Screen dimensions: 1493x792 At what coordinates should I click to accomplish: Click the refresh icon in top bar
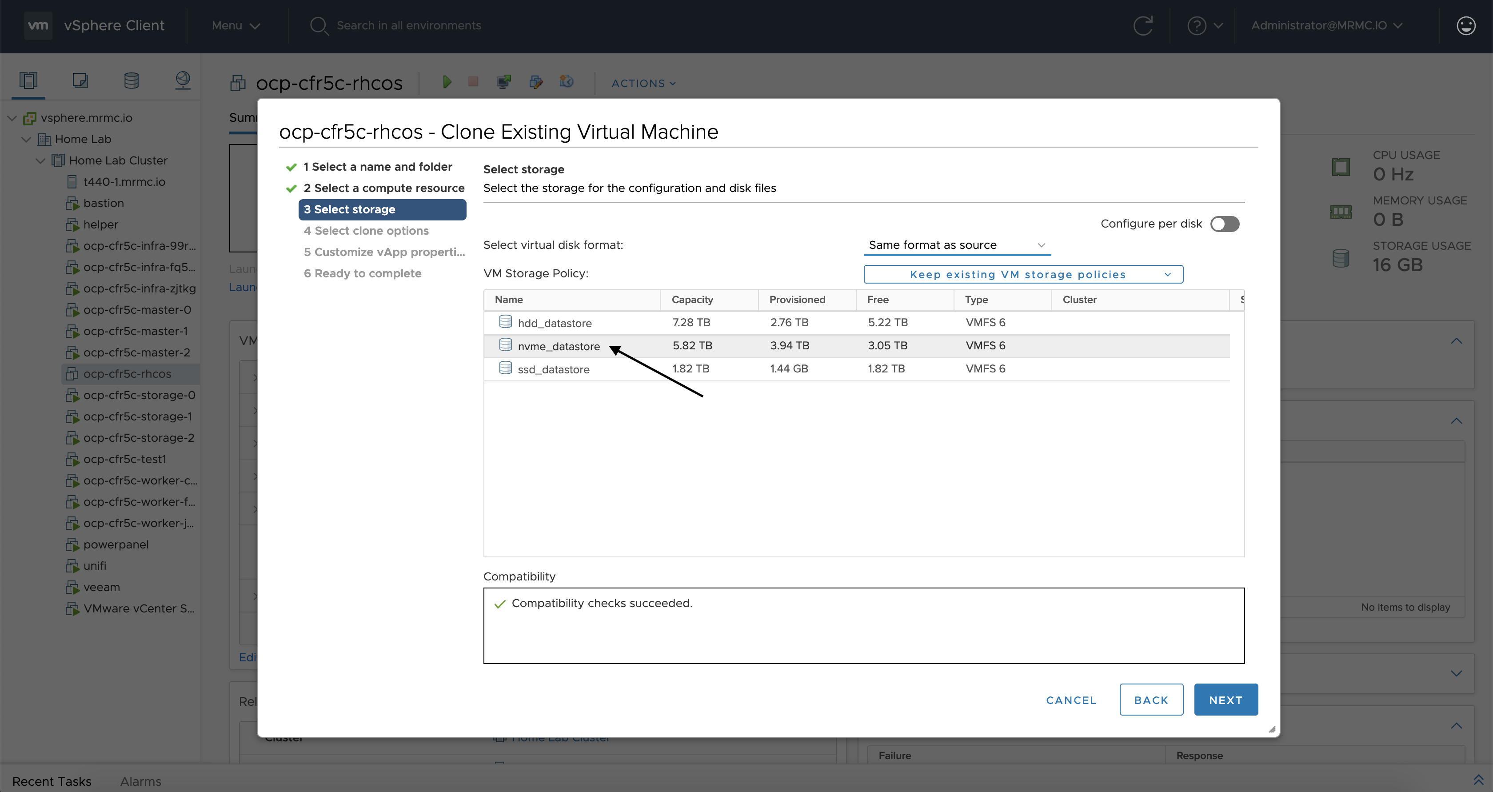1143,25
